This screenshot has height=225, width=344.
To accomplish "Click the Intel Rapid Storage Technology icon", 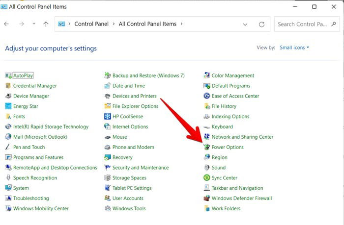I will [x=8, y=127].
